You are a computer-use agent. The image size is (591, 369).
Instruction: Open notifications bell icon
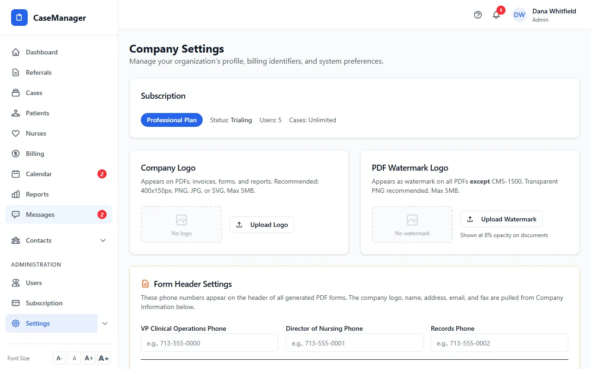click(x=496, y=15)
